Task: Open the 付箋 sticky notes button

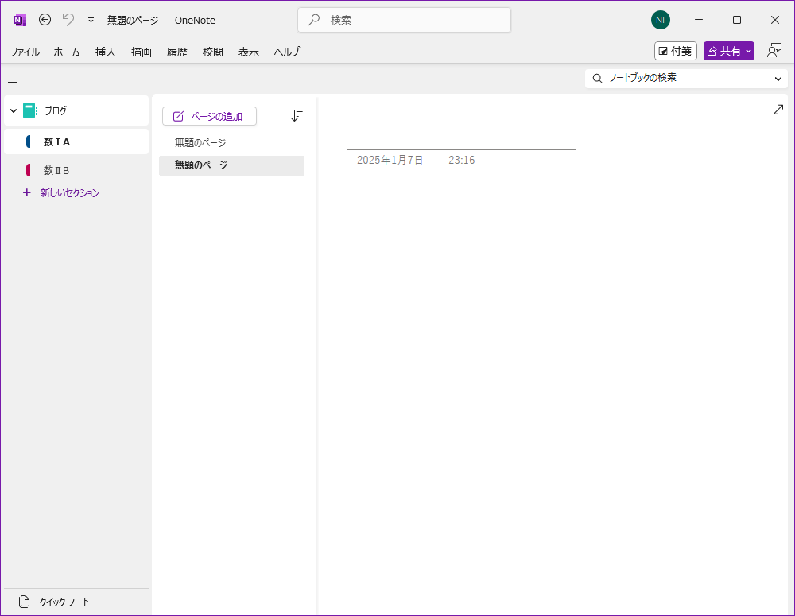Action: coord(675,51)
